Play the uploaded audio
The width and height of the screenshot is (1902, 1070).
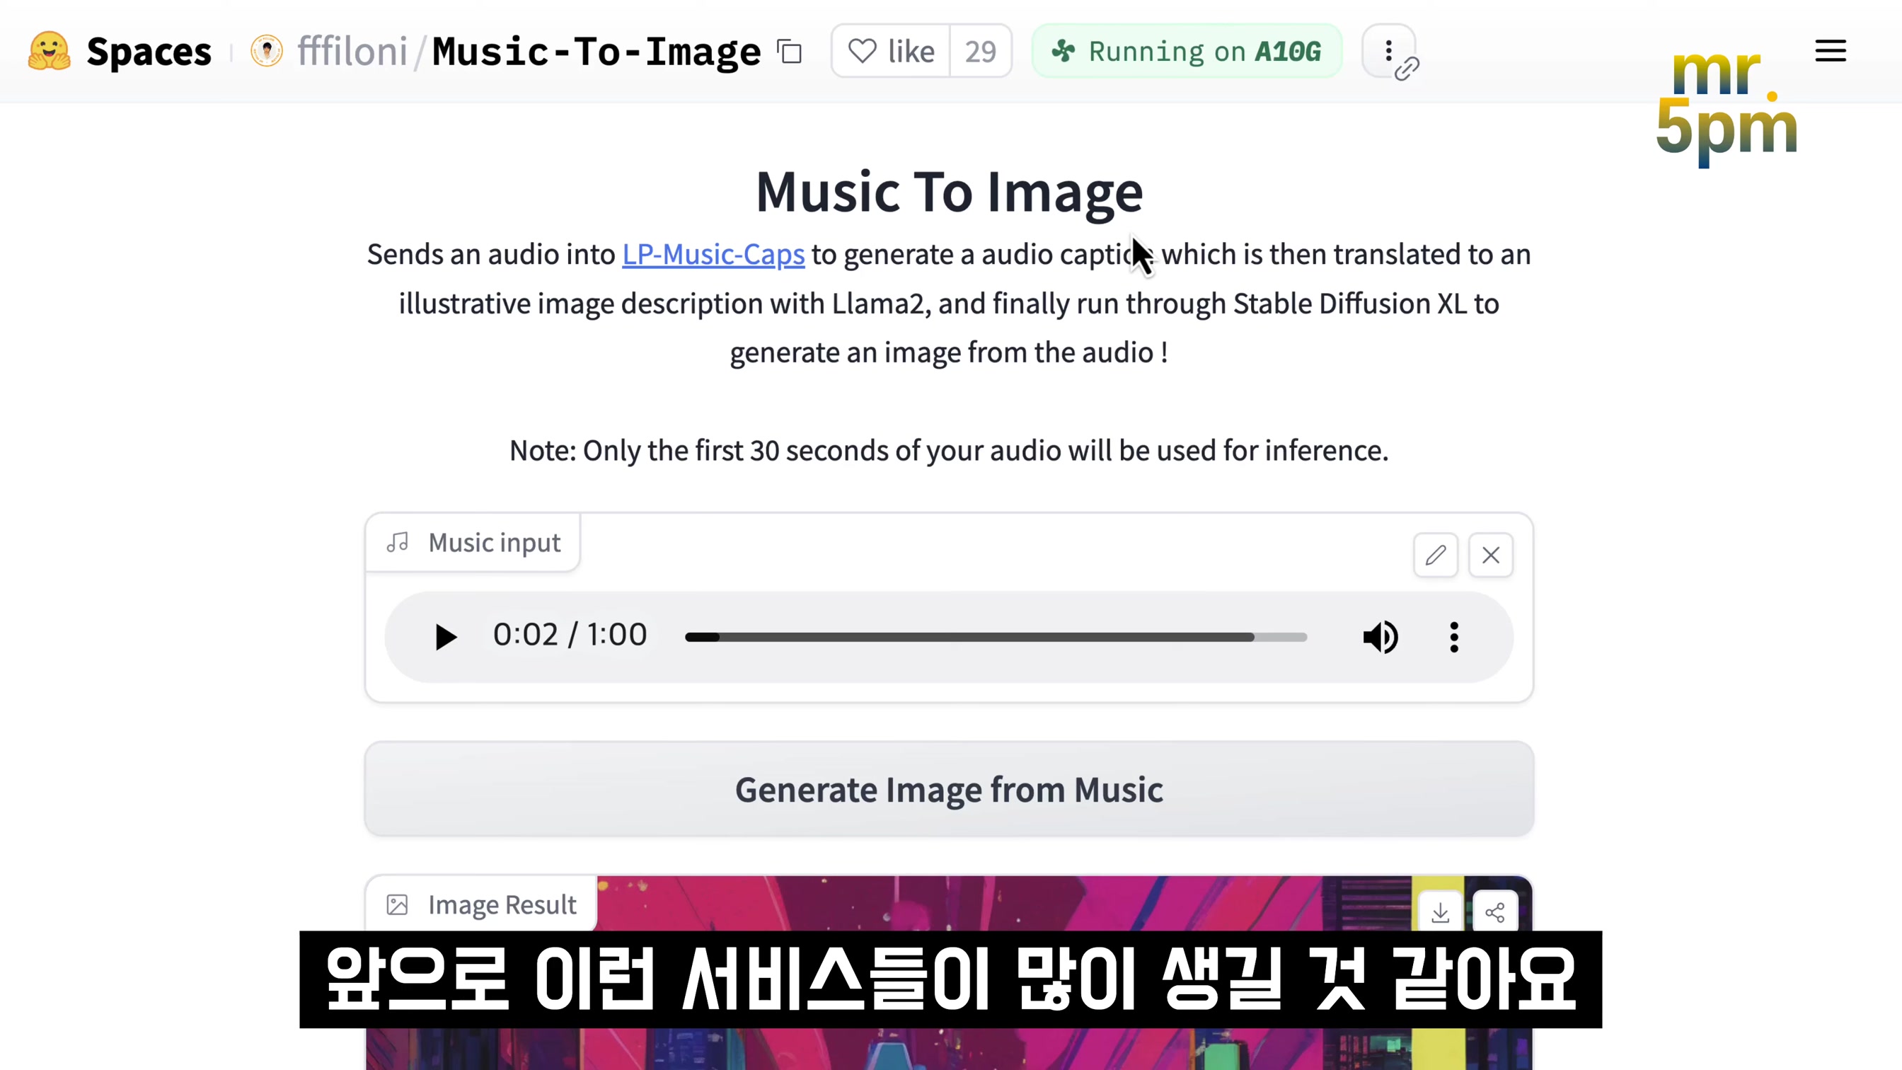pyautogui.click(x=444, y=636)
